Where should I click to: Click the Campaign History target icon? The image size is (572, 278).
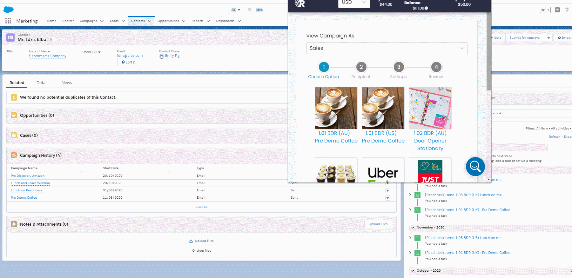14,156
